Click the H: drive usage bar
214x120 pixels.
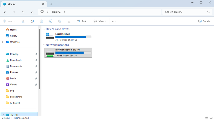click(73, 53)
